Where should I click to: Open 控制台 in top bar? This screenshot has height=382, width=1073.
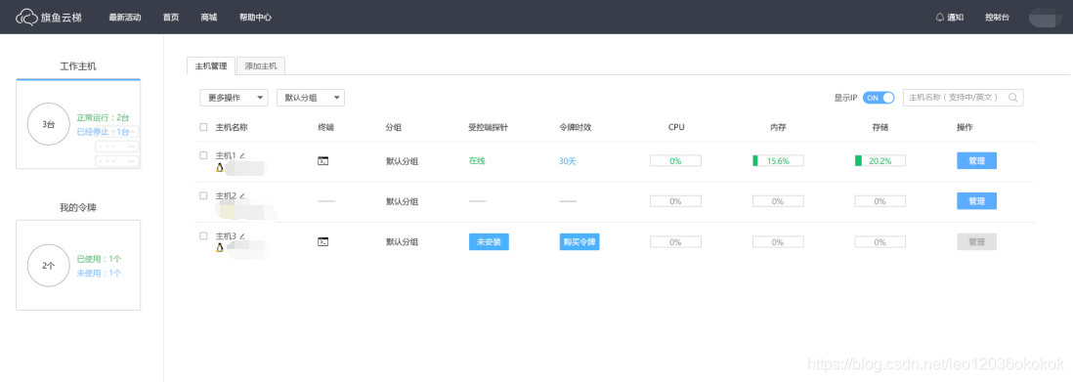point(997,18)
